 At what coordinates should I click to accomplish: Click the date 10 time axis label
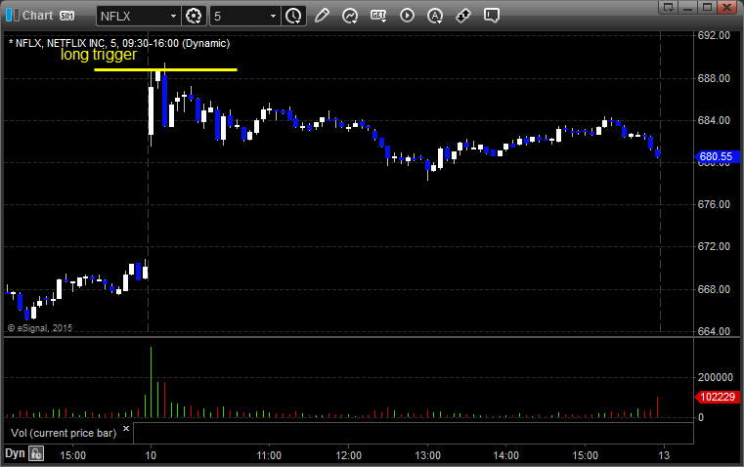point(151,455)
